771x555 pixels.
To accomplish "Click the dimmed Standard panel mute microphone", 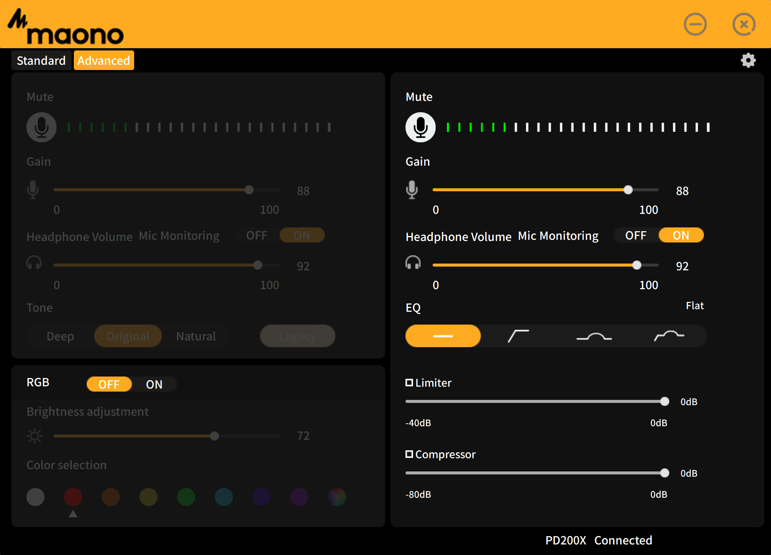I will pos(41,127).
